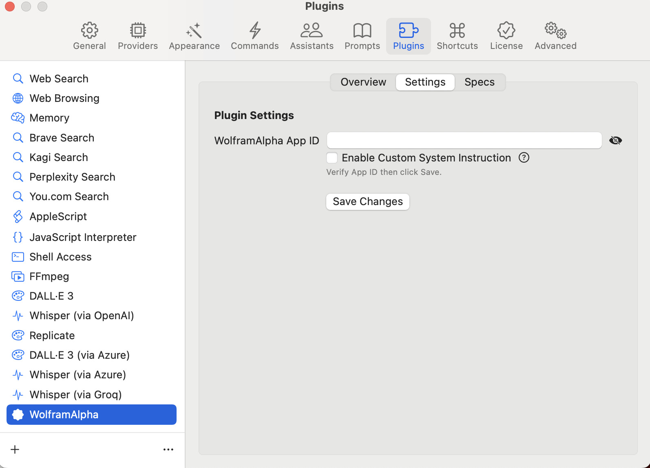Switch to the Specs tab
Viewport: 650px width, 468px height.
(479, 82)
